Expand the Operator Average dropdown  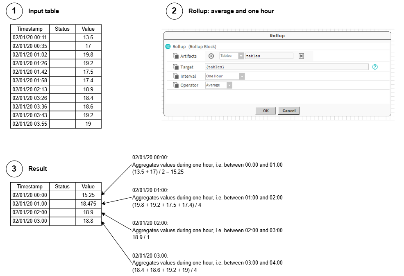[x=229, y=85]
